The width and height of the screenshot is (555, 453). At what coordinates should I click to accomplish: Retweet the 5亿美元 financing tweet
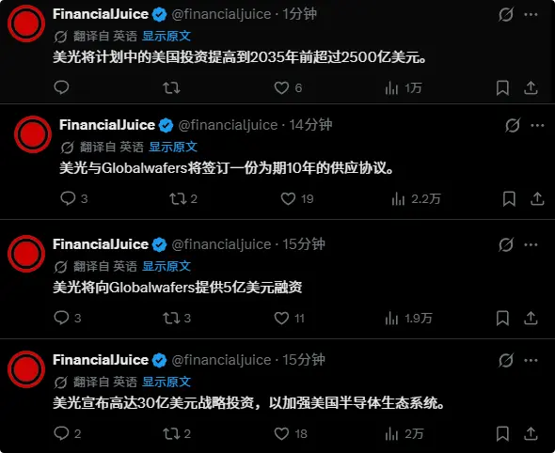(177, 318)
